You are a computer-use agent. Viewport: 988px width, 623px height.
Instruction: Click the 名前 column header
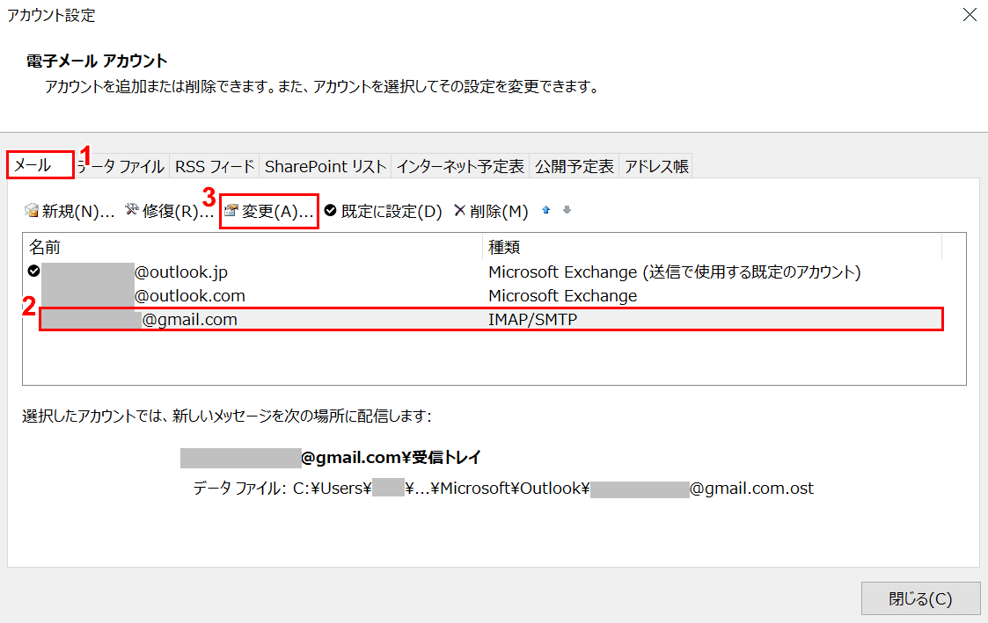coord(252,247)
